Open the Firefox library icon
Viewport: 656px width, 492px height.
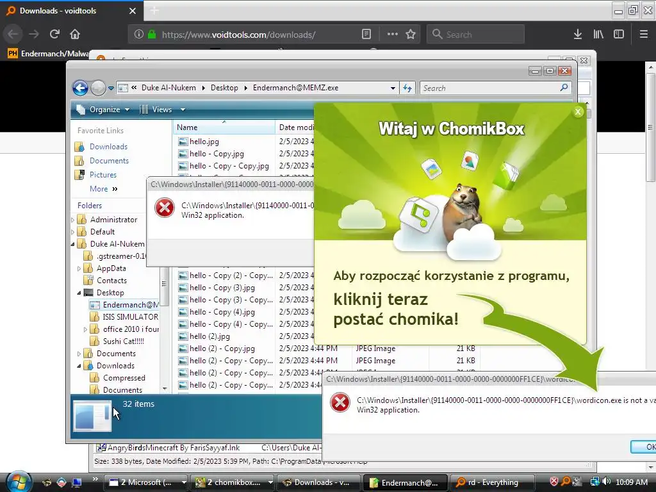click(598, 34)
